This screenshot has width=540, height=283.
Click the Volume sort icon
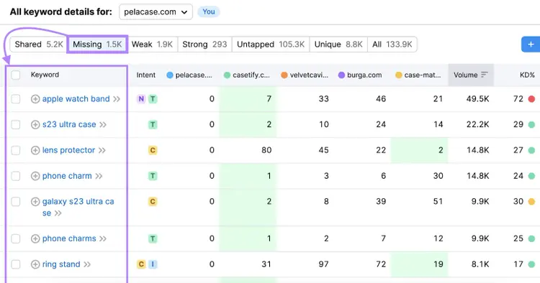pyautogui.click(x=485, y=75)
